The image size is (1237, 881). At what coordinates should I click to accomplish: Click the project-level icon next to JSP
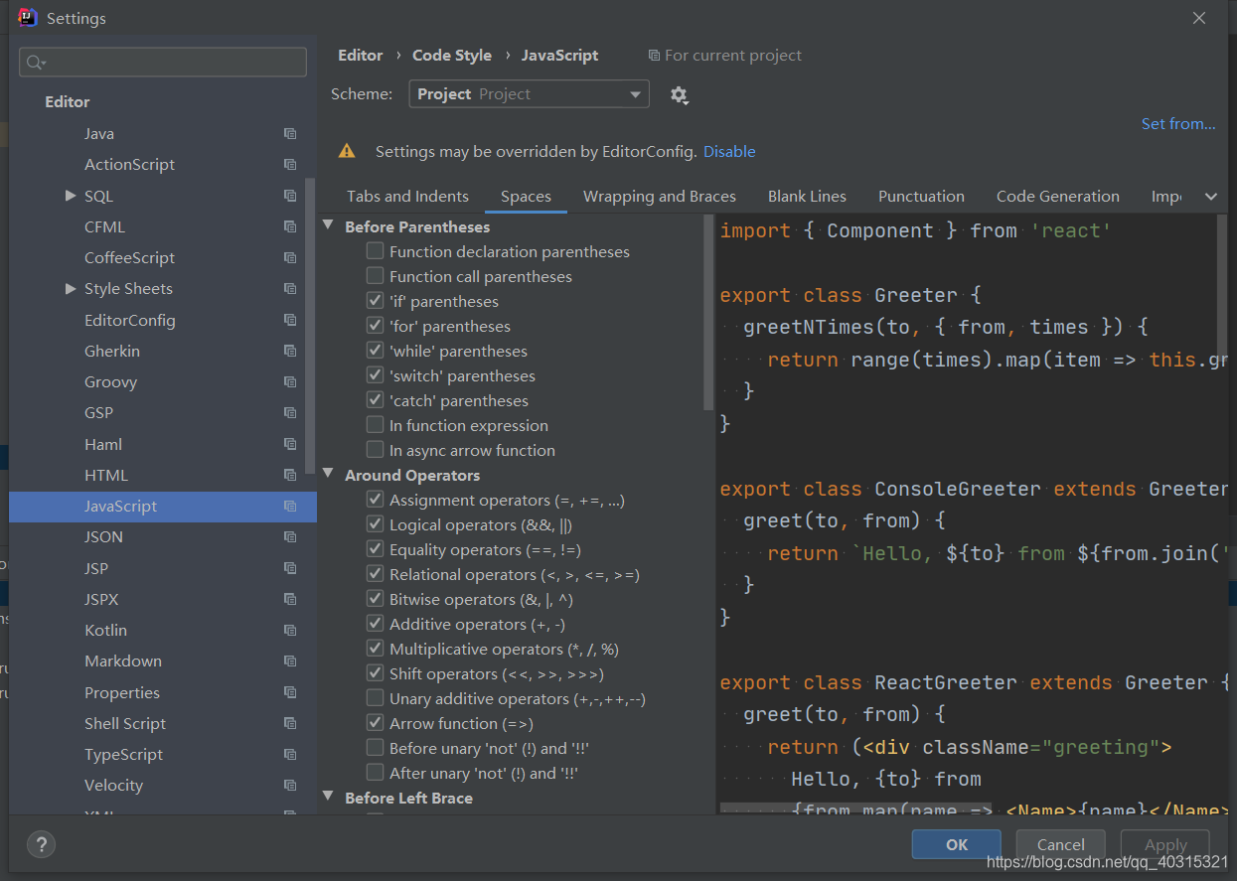(290, 568)
